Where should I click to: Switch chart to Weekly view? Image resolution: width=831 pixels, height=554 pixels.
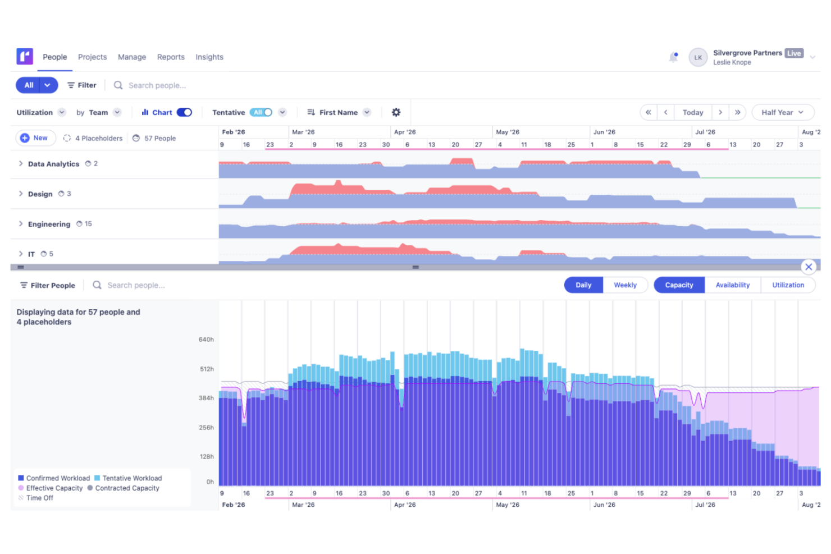click(625, 285)
